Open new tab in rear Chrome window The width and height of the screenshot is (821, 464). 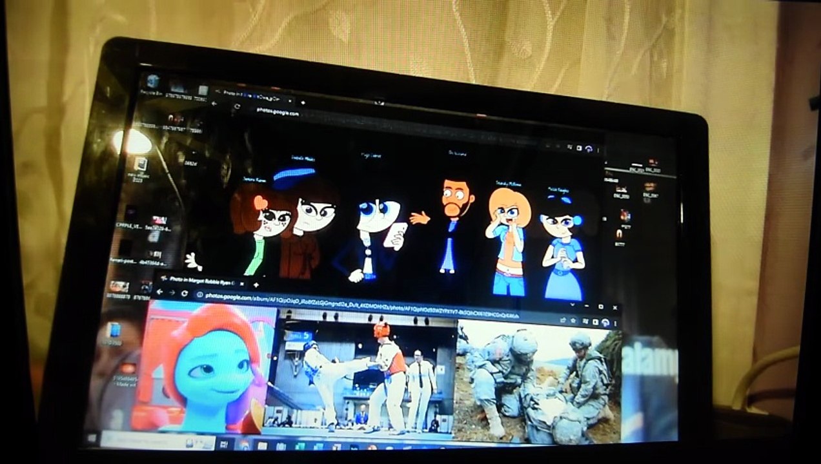[x=303, y=102]
